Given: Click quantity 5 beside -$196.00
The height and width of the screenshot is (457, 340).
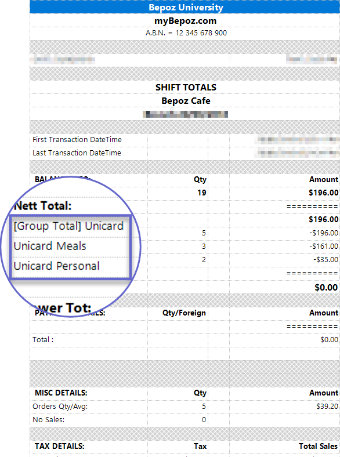Looking at the screenshot, I should [x=204, y=233].
